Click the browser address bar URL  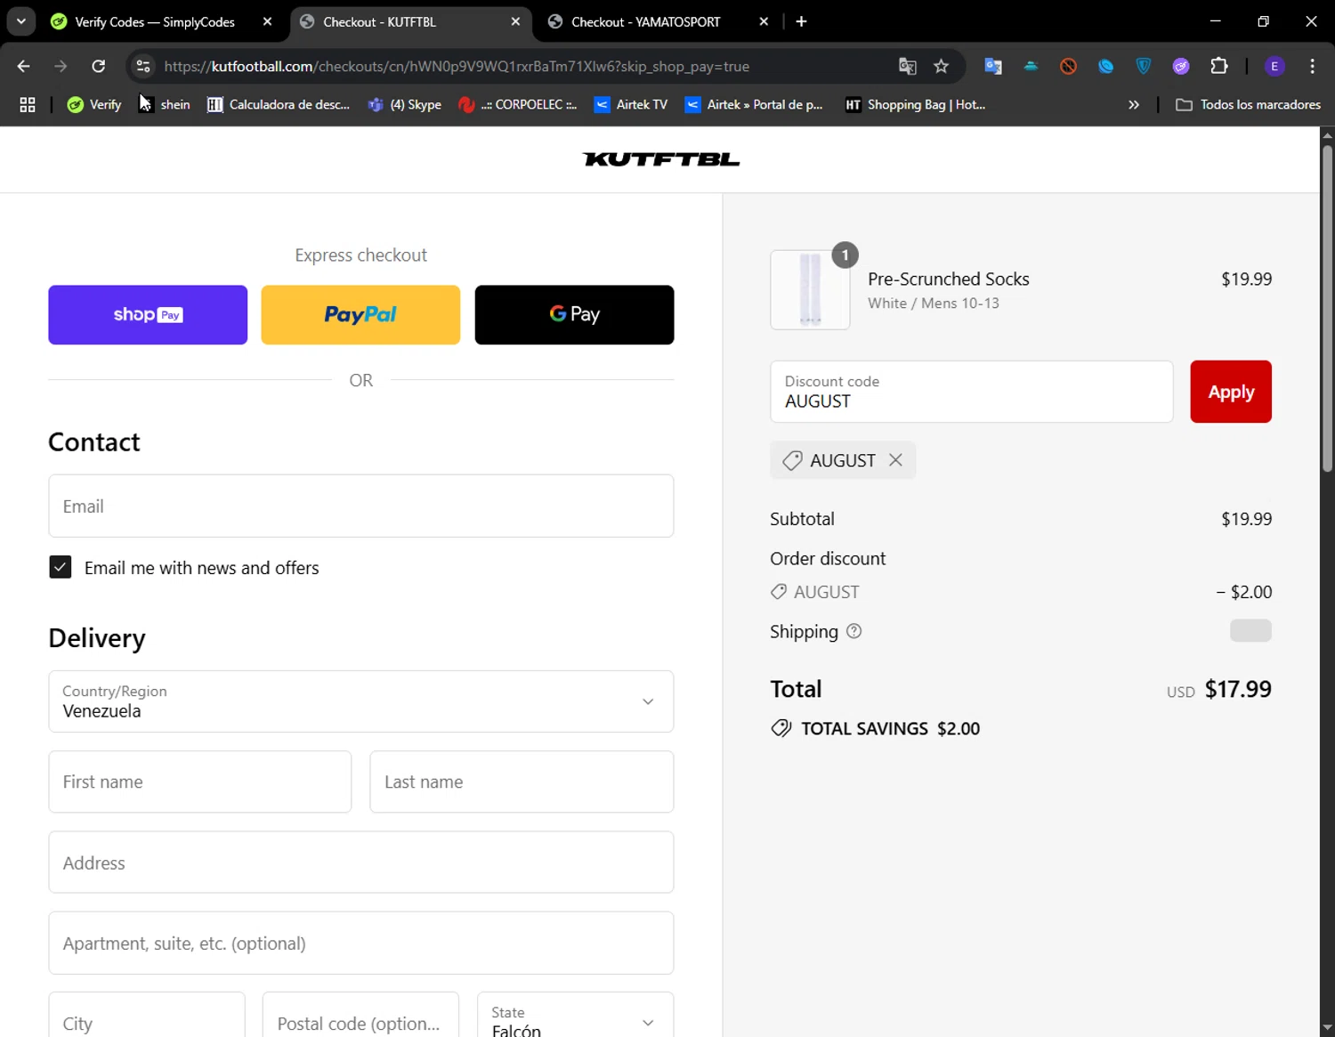pos(457,66)
